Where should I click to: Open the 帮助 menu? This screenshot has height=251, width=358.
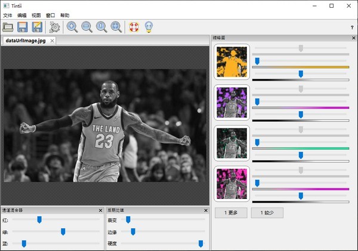coord(64,16)
